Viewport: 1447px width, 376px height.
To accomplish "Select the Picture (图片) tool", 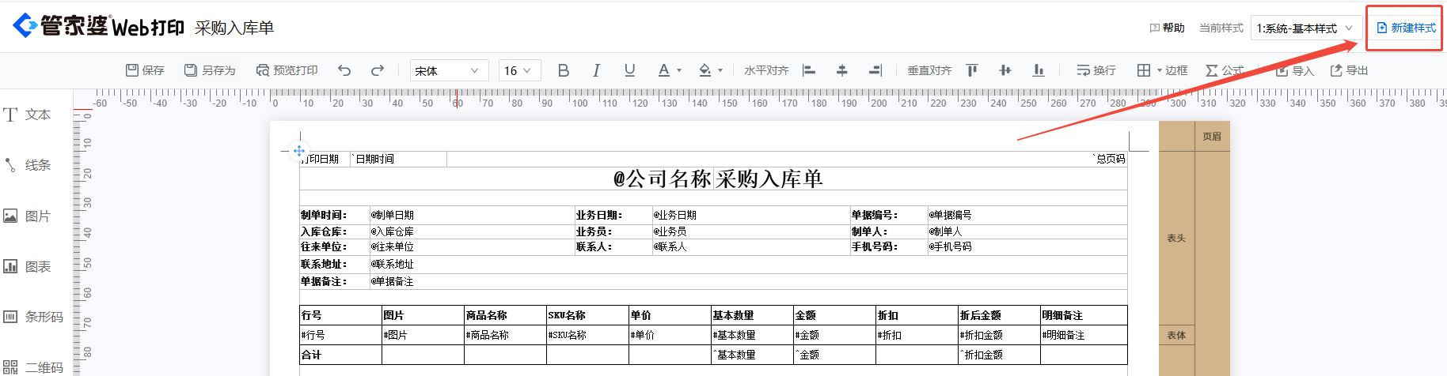I will 27,216.
